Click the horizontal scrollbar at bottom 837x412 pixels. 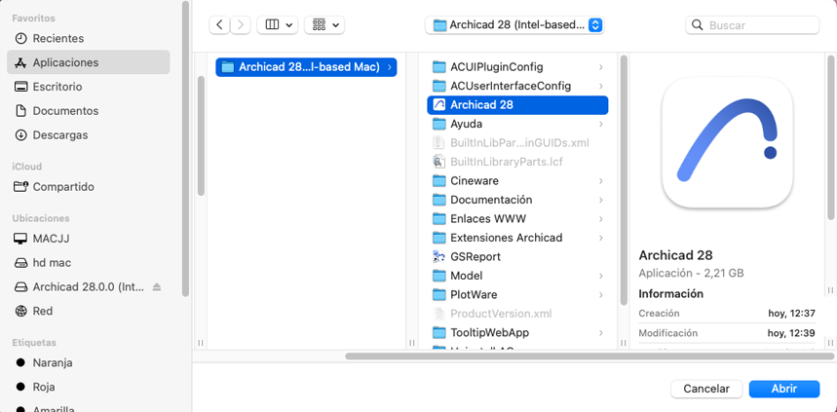click(590, 356)
